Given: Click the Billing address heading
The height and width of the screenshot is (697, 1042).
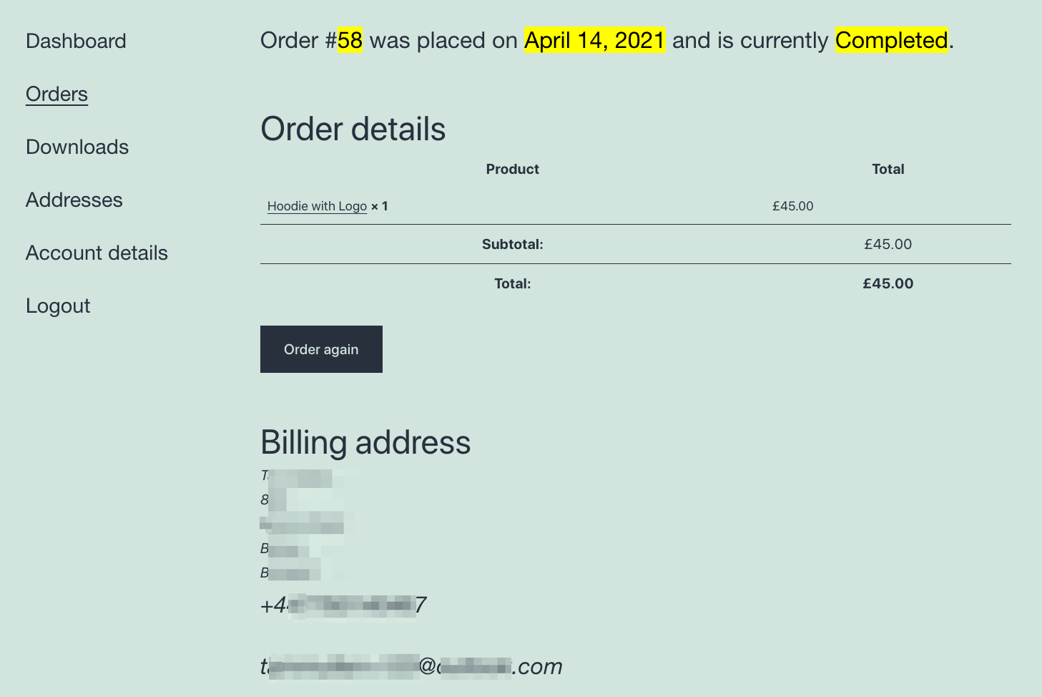Looking at the screenshot, I should click(365, 442).
